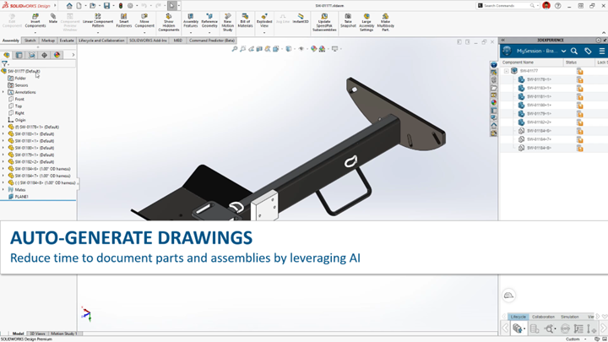This screenshot has height=342, width=608.
Task: Click the Insert Components tool
Action: [35, 20]
